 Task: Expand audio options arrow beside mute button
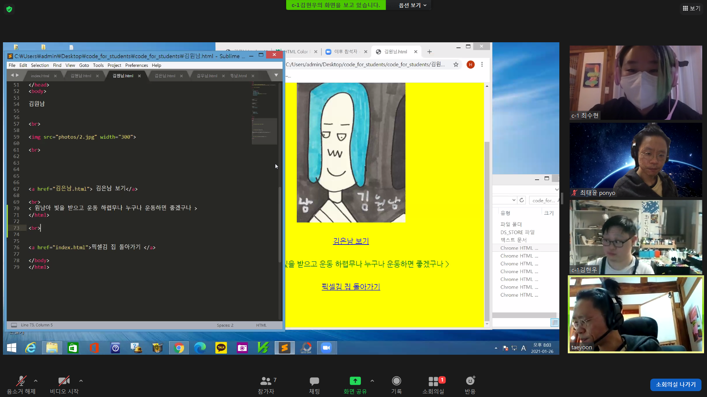click(x=36, y=381)
